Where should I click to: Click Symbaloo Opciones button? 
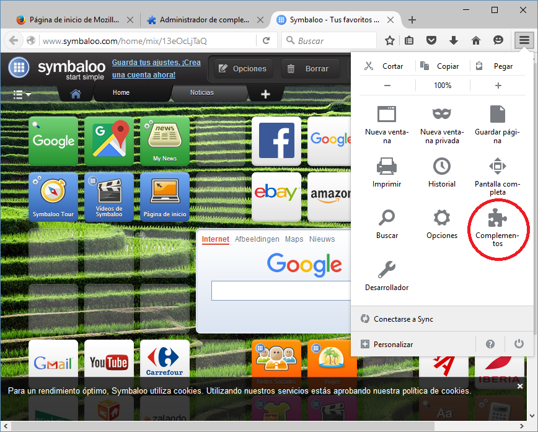243,68
